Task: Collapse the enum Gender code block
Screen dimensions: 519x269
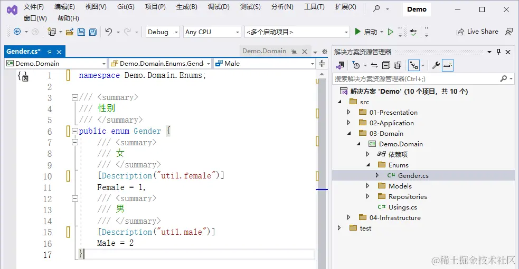Action: (75, 132)
